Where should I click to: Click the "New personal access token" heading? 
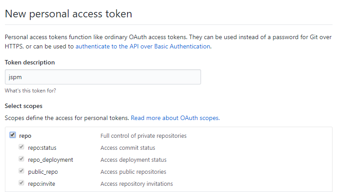click(x=68, y=14)
